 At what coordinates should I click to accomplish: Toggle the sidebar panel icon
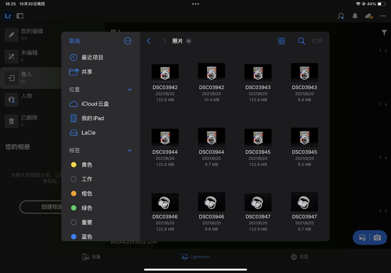point(20,16)
